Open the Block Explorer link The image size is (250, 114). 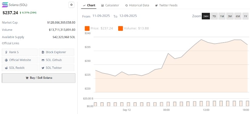click(x=56, y=52)
